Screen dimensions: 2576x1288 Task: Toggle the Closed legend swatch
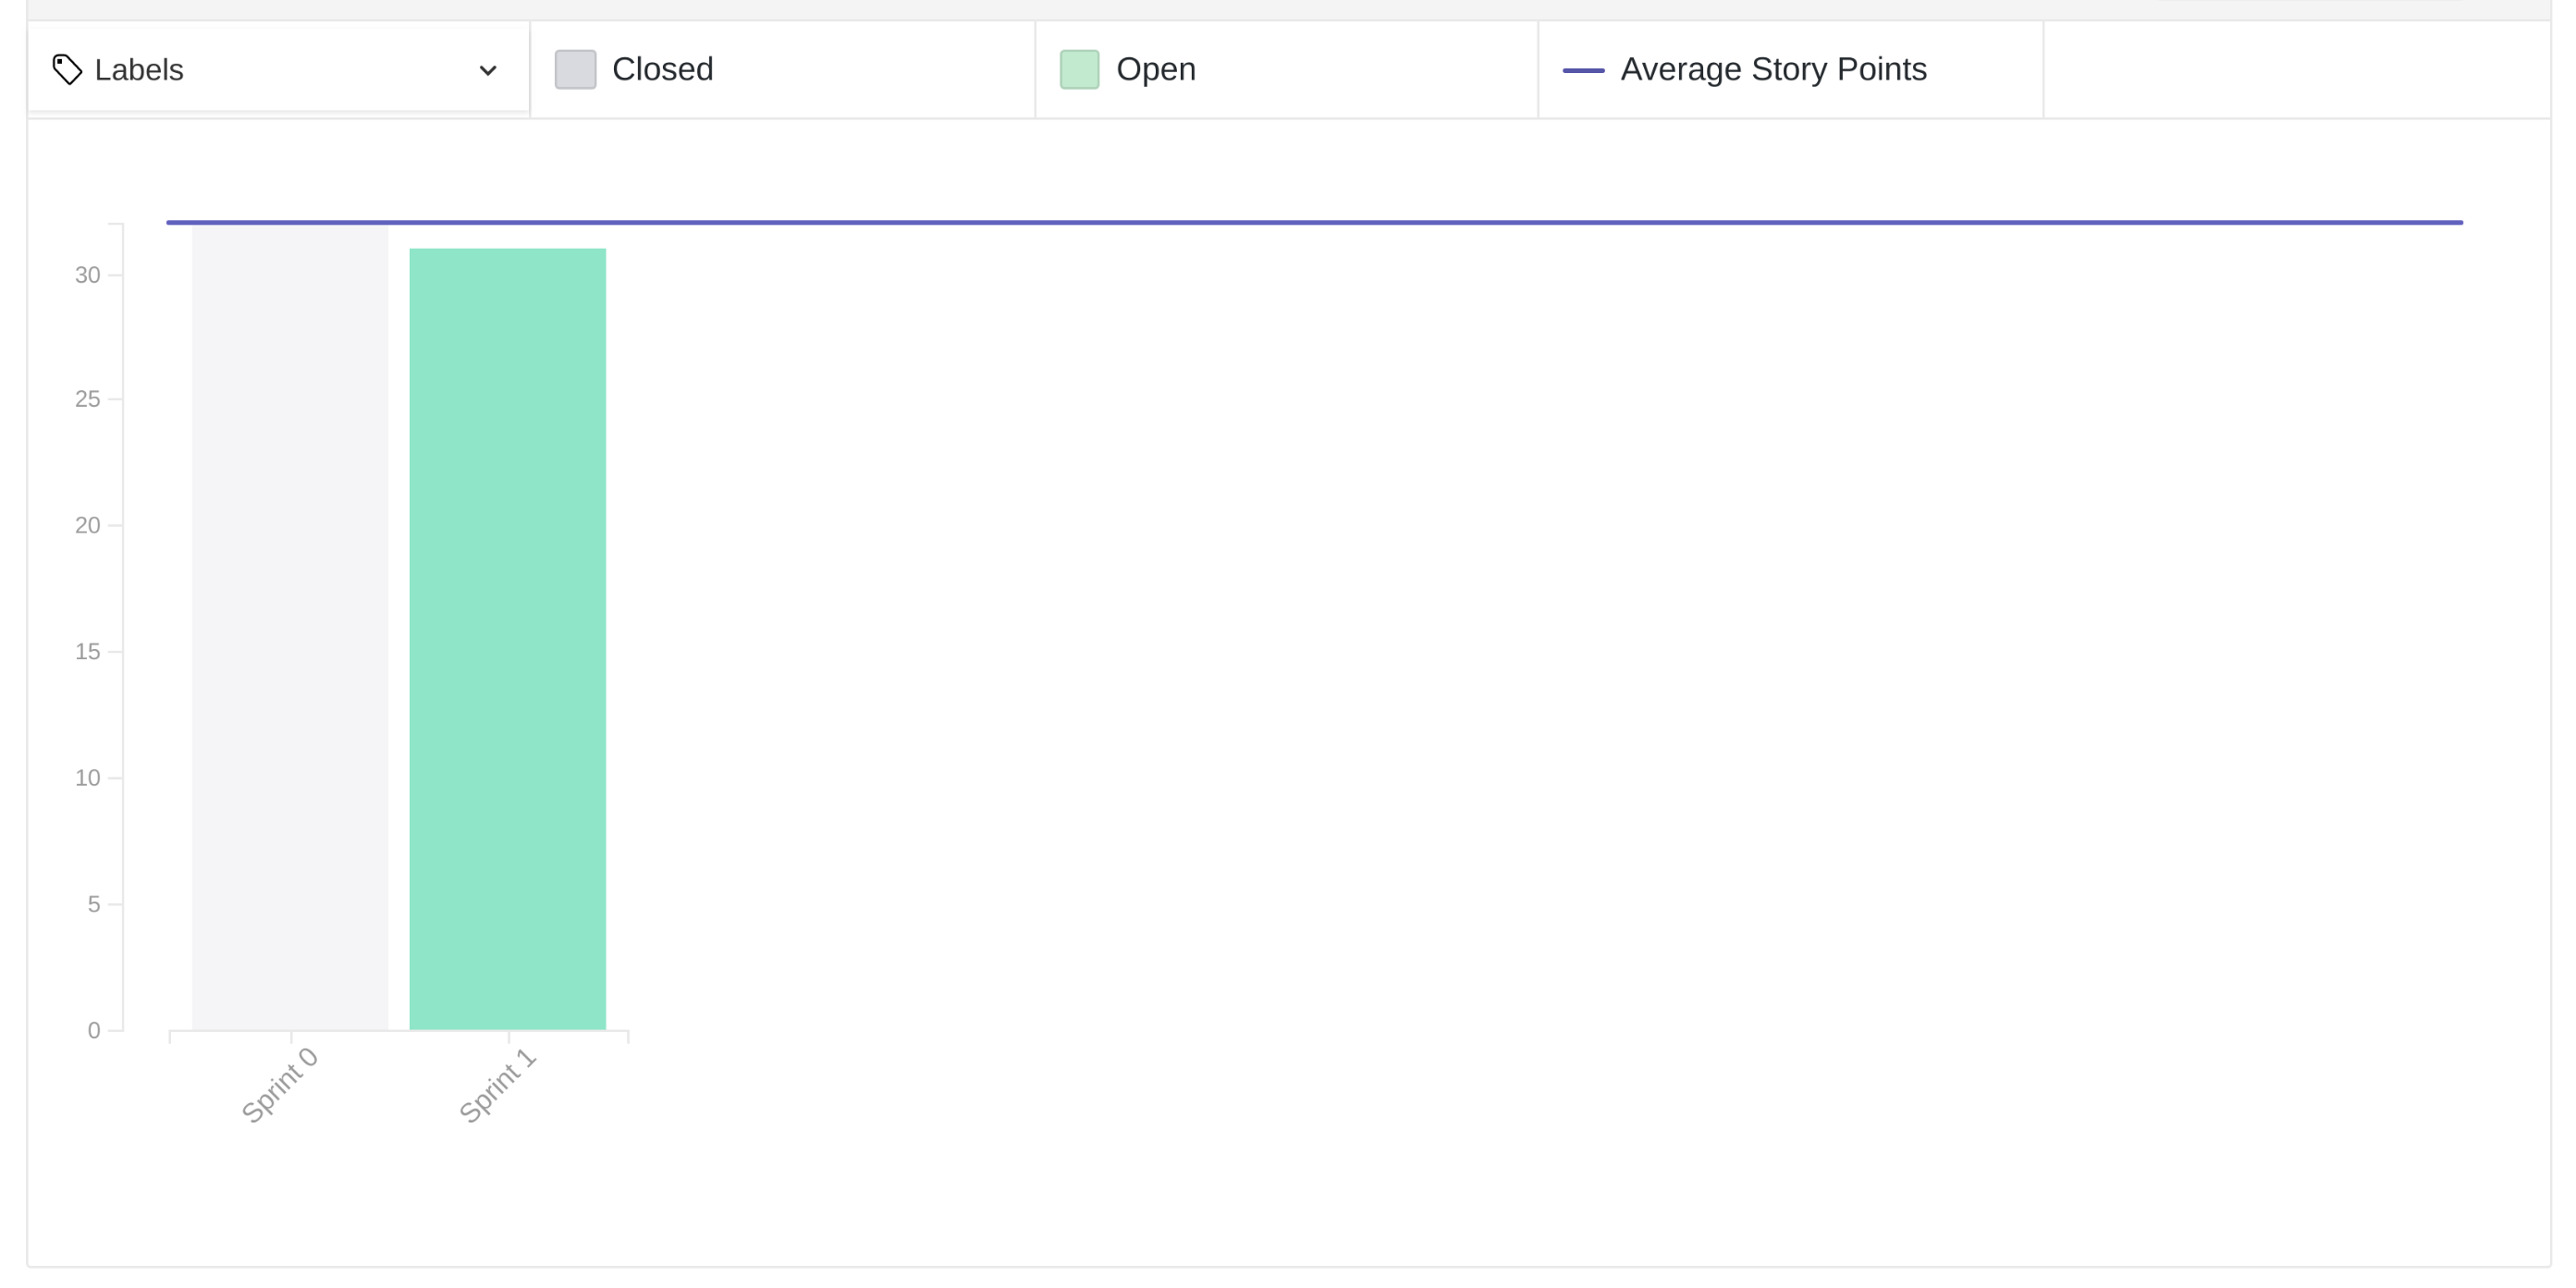tap(575, 70)
